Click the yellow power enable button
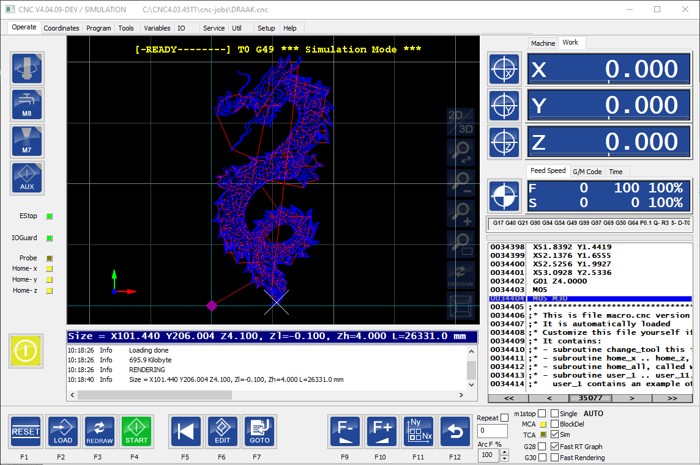700x465 pixels. pyautogui.click(x=26, y=351)
